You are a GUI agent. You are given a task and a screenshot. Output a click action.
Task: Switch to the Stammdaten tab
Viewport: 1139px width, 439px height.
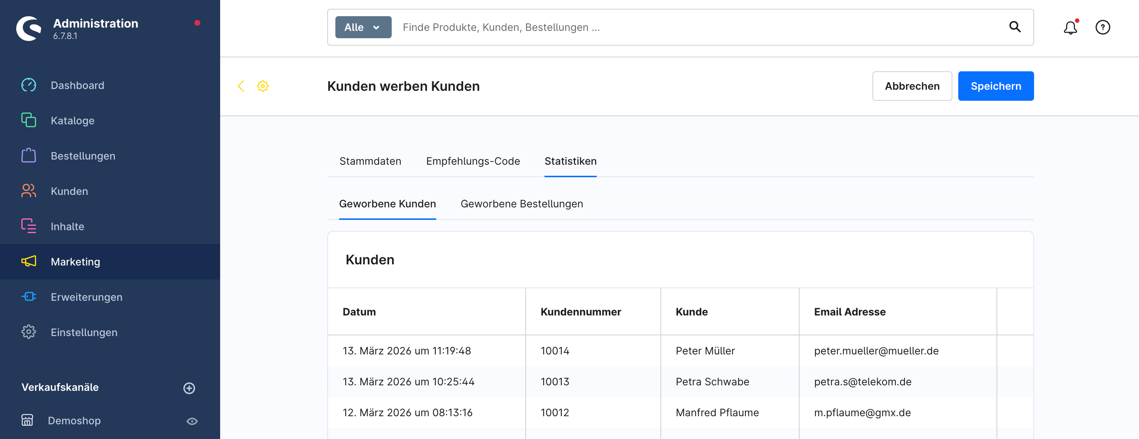[370, 161]
